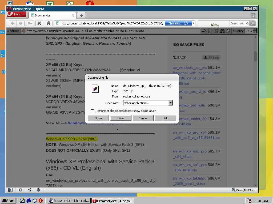The height and width of the screenshot is (204, 273).
Task: Click the 22 files download button
Action: coord(211,58)
